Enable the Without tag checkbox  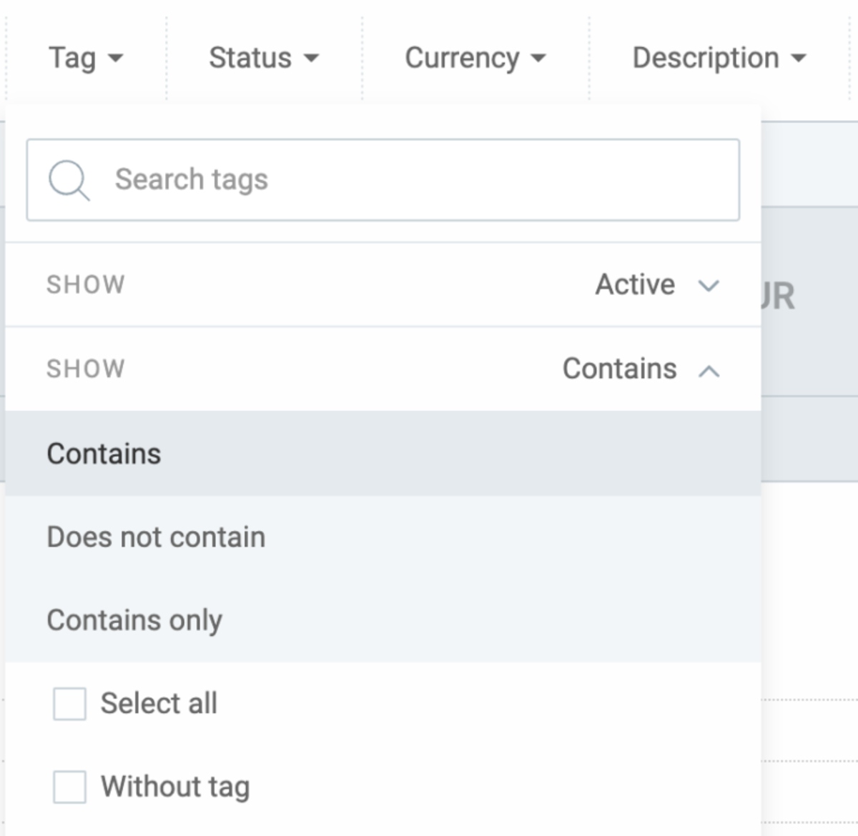pyautogui.click(x=69, y=787)
